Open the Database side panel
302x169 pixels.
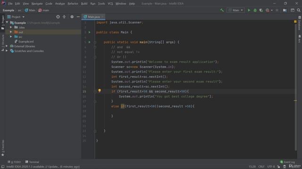[299, 23]
